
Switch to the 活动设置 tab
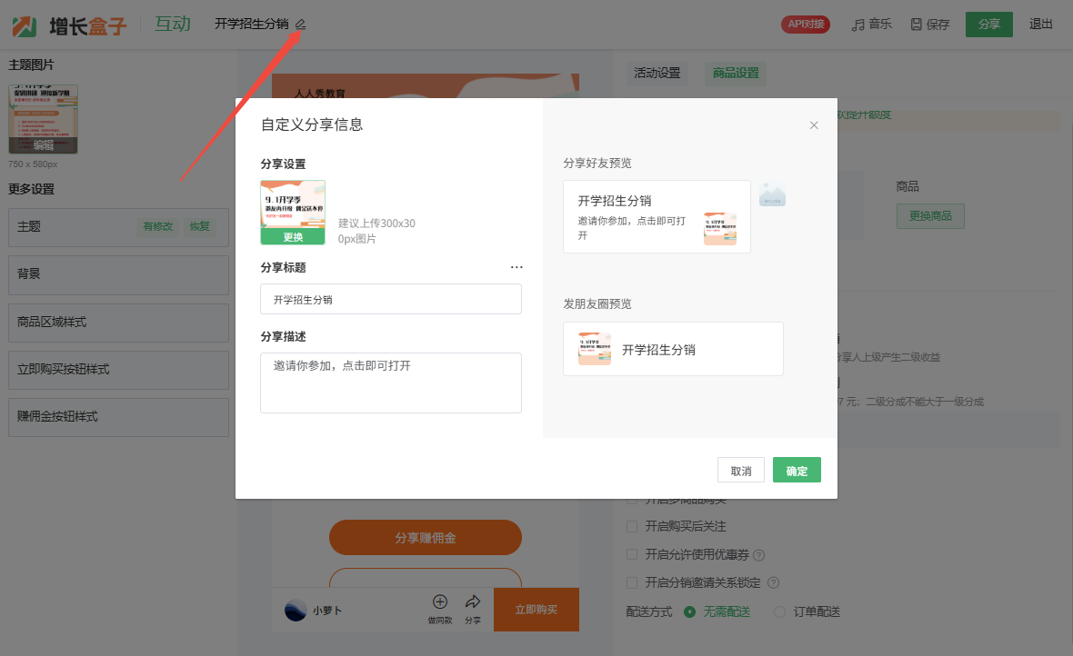click(x=657, y=74)
